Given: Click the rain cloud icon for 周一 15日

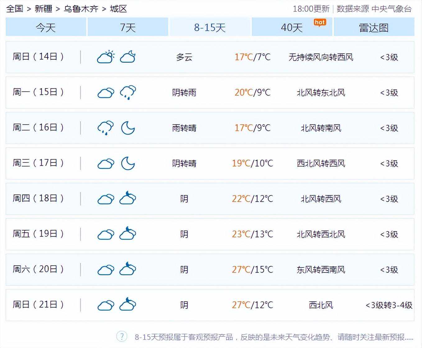Looking at the screenshot, I should click(x=128, y=93).
